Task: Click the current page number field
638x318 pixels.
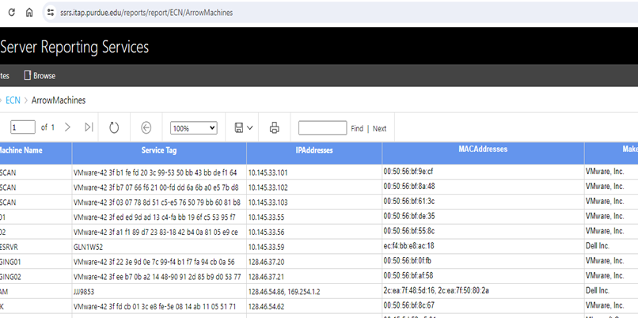Action: 23,127
